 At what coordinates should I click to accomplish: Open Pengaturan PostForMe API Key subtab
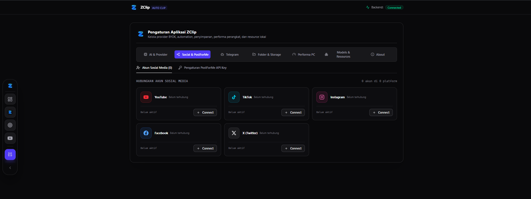(202, 68)
